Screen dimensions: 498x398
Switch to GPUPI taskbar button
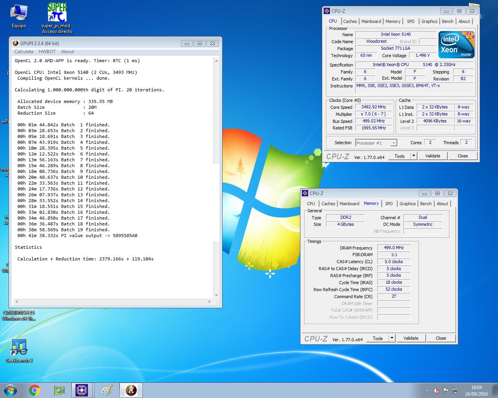(x=131, y=390)
